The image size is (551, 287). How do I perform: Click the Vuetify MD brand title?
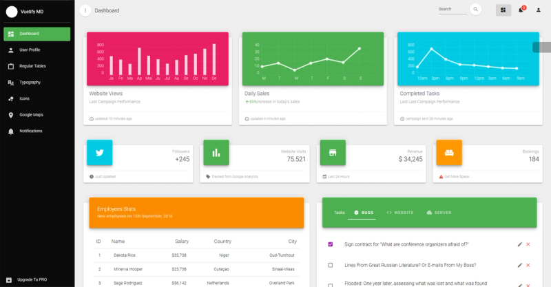(32, 12)
